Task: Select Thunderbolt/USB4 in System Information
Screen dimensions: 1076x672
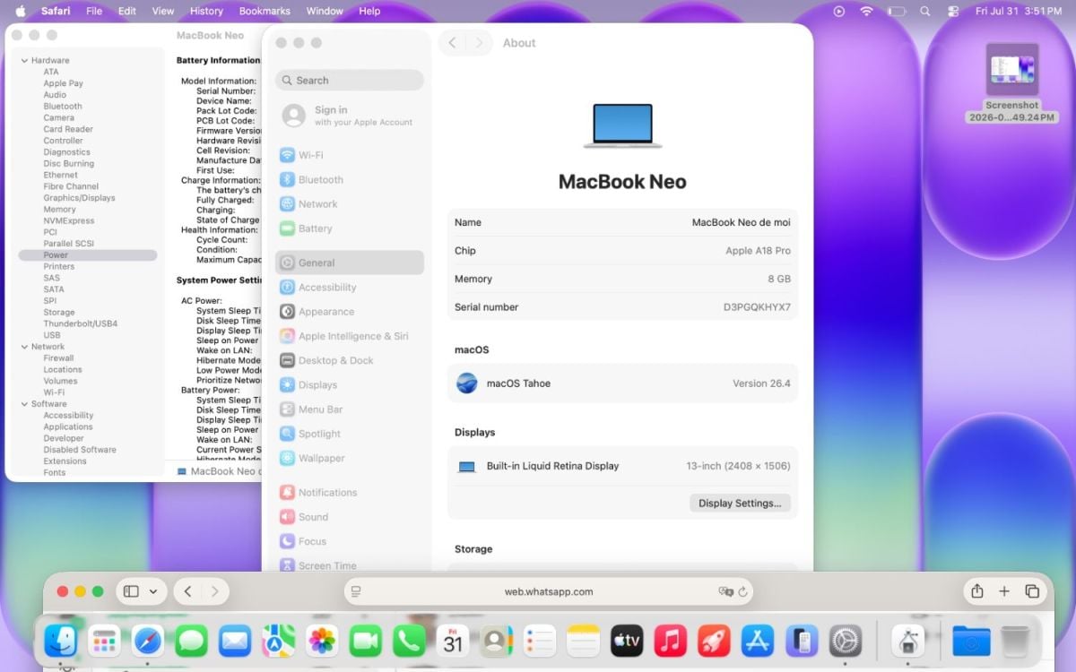Action: 80,323
